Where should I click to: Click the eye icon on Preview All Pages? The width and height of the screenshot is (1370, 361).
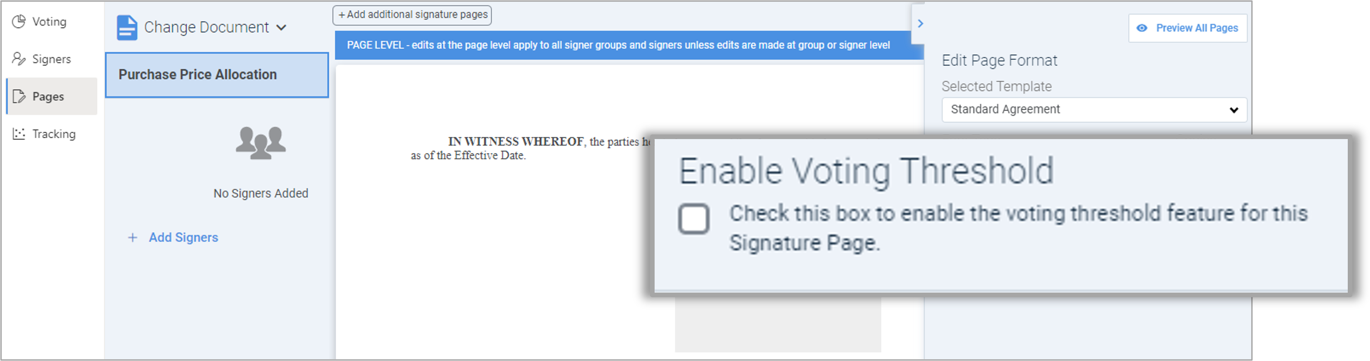tap(1141, 28)
